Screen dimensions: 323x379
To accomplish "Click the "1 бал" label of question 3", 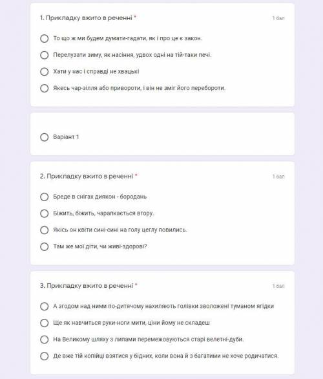I will pyautogui.click(x=278, y=286).
